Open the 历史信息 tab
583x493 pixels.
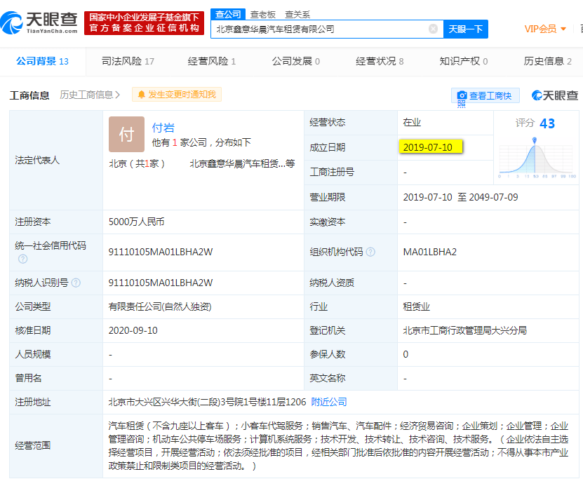[547, 61]
